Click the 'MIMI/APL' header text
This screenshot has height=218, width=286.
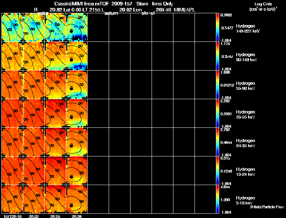pos(184,10)
